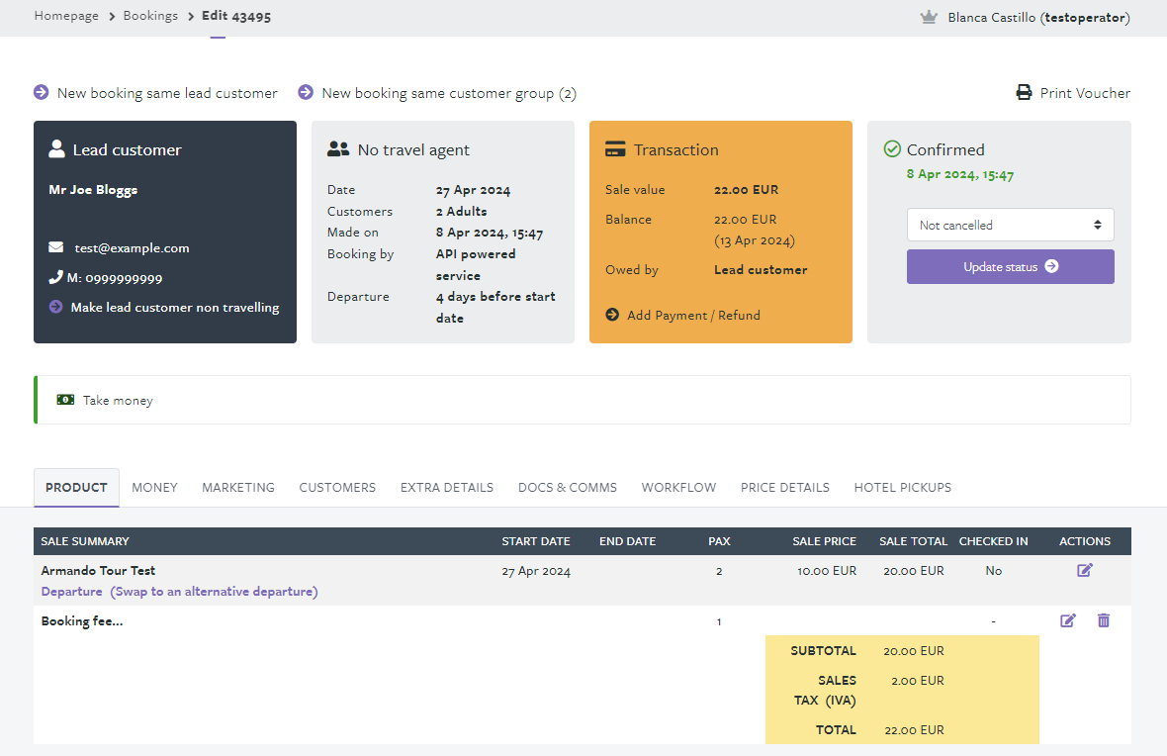Open the DOCS & COMMS tab
The height and width of the screenshot is (756, 1167).
point(567,488)
